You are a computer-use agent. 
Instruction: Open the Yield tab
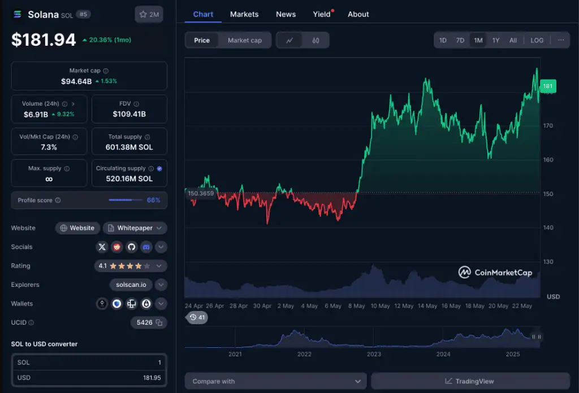pyautogui.click(x=322, y=14)
